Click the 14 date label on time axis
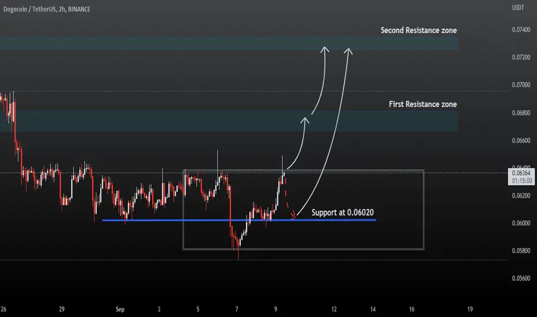 click(373, 309)
